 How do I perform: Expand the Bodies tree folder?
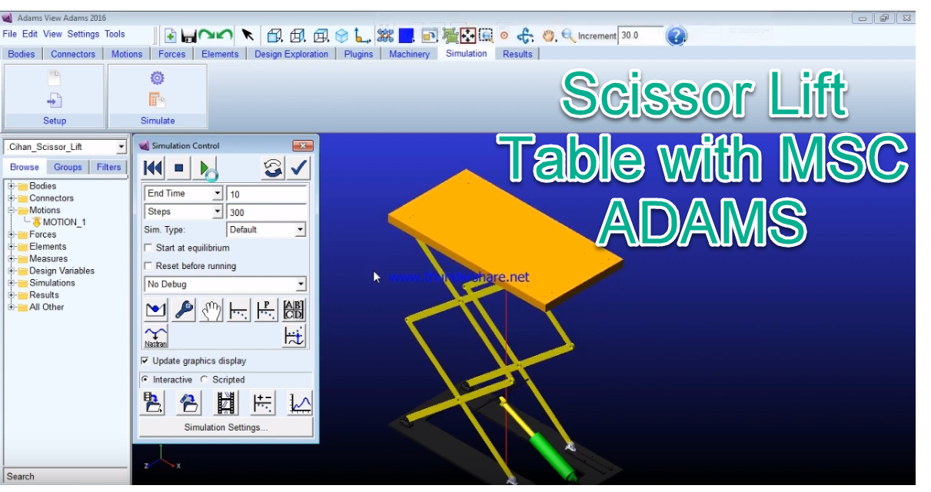pos(12,186)
